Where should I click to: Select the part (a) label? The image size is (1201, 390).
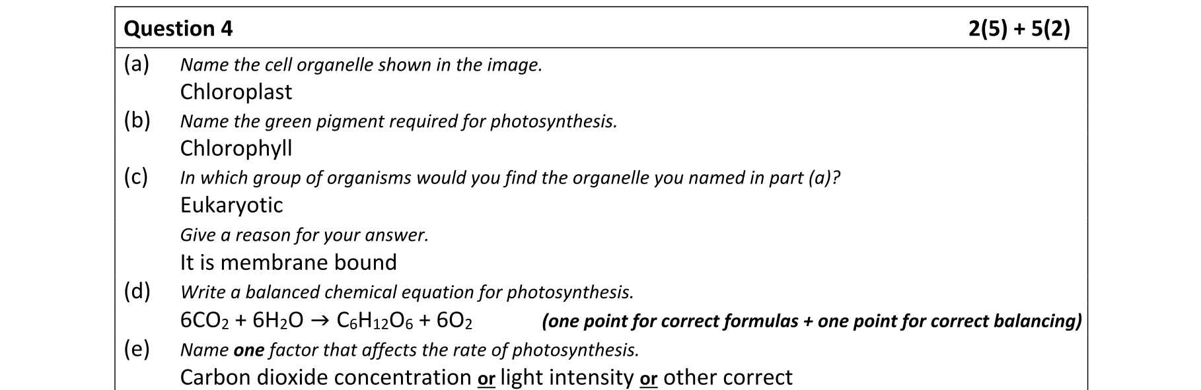tap(137, 64)
